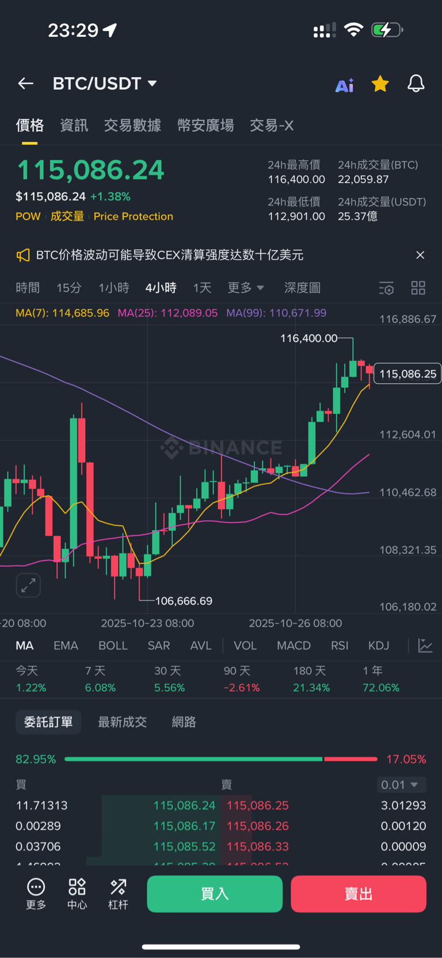Viewport: 442px width, 958px height.
Task: Expand the 更多 timeframe dropdown
Action: pos(246,288)
